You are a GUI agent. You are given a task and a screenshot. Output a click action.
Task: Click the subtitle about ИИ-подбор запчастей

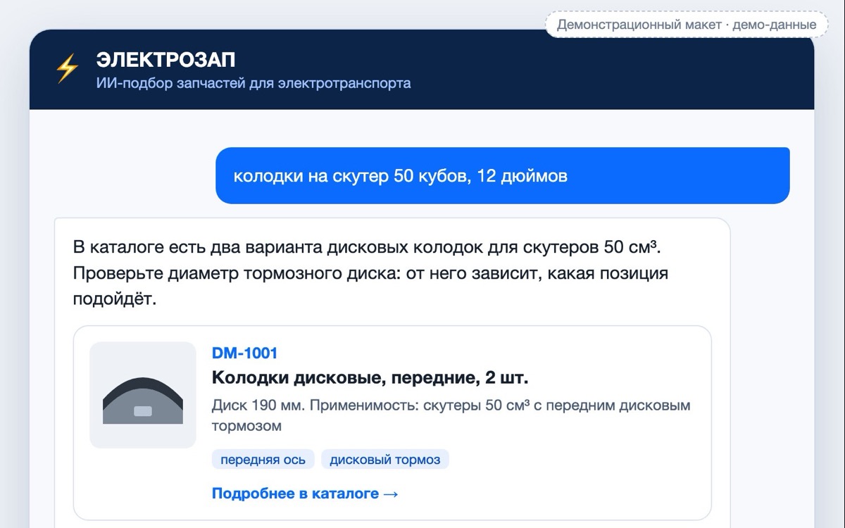(x=254, y=83)
